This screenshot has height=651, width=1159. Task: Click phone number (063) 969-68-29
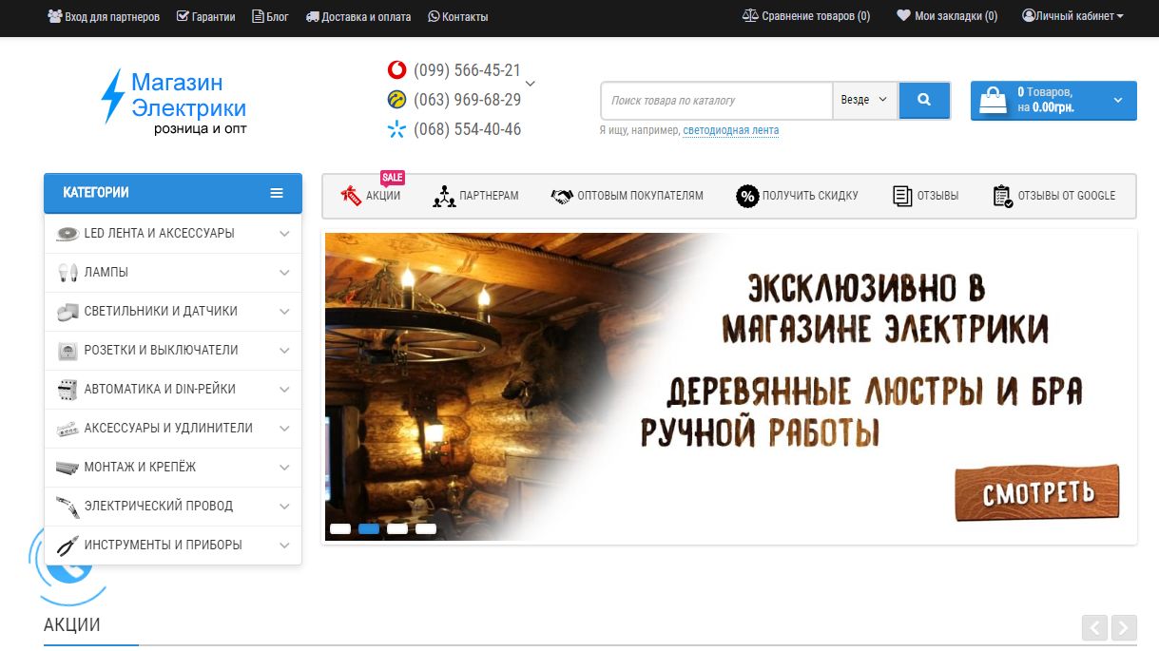coord(467,100)
